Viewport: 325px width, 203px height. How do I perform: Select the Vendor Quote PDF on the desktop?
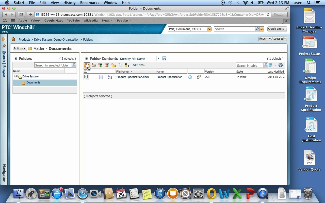[309, 161]
